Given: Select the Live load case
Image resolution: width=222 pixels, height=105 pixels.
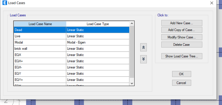Looking at the screenshot, I should 40,36.
